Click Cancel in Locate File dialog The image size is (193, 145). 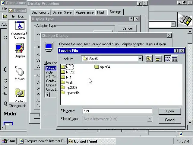tap(170, 120)
